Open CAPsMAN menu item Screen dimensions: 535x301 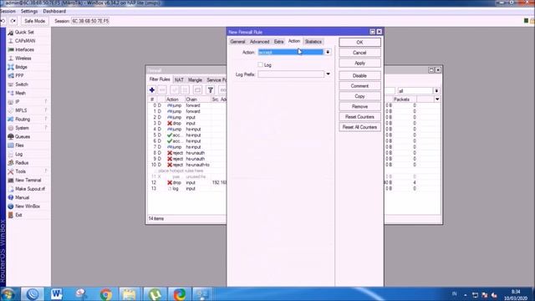click(x=25, y=41)
